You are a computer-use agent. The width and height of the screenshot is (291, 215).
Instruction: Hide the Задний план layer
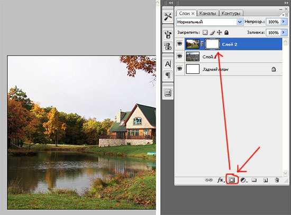coord(179,69)
